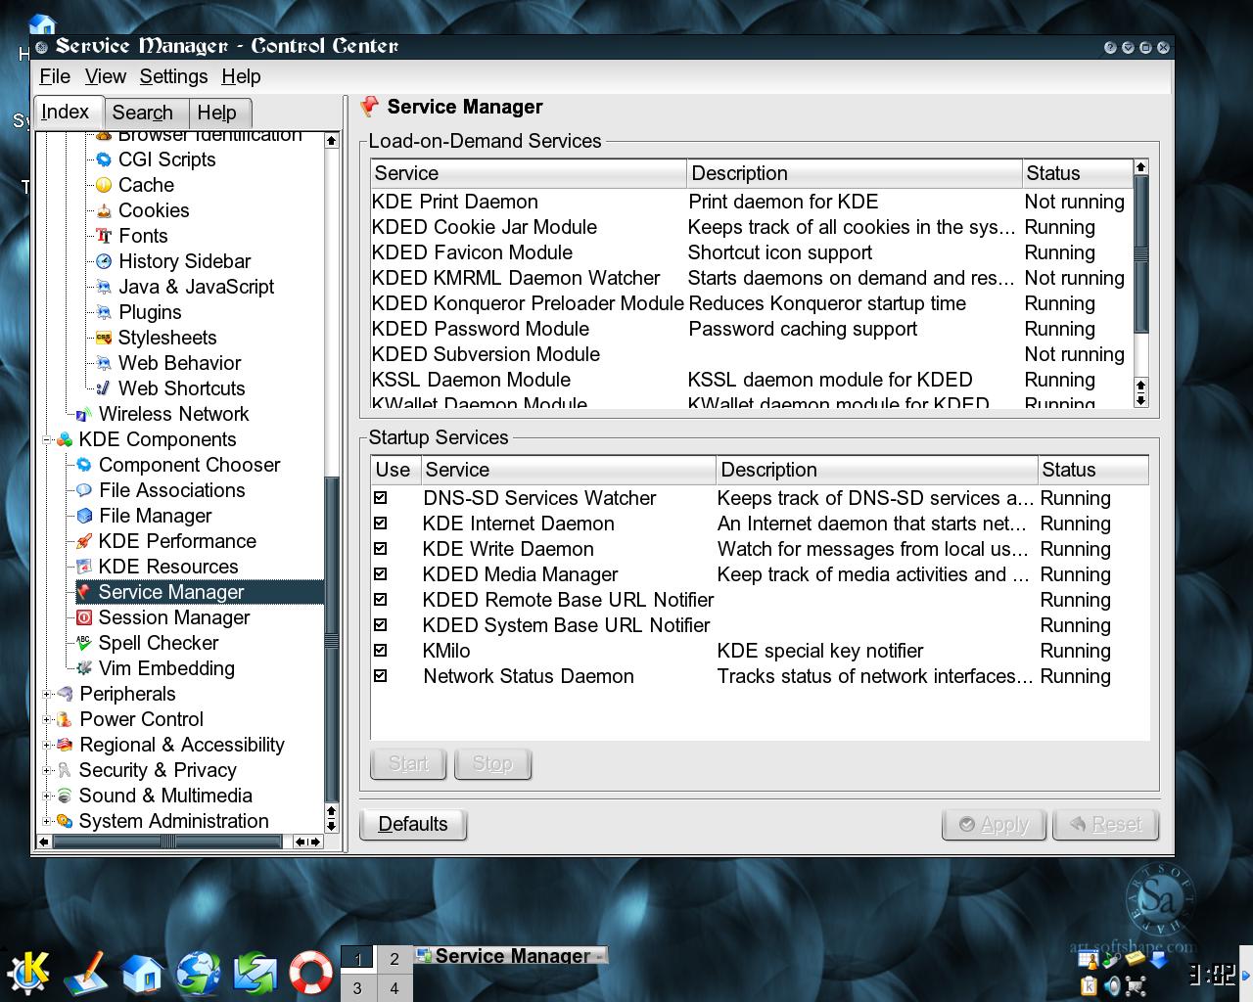
Task: Select the KDED Favicon Module row
Action: coord(752,252)
